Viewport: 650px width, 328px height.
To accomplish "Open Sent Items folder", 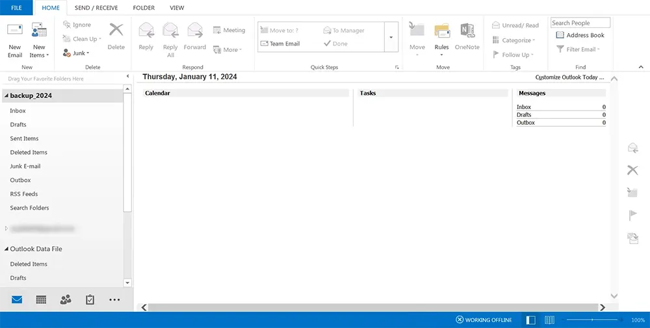I will [24, 138].
